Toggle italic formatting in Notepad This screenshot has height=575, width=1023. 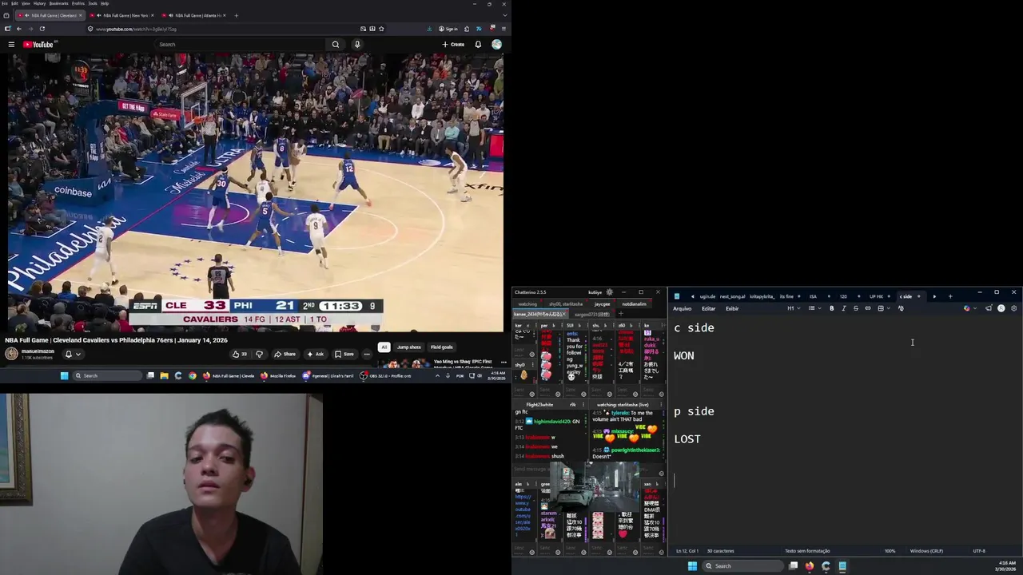pos(844,308)
